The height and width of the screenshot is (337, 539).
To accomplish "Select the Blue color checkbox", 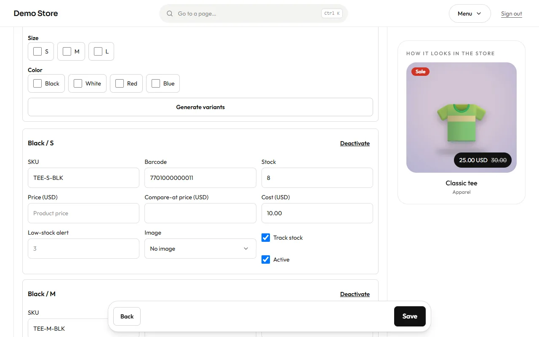I will 156,83.
